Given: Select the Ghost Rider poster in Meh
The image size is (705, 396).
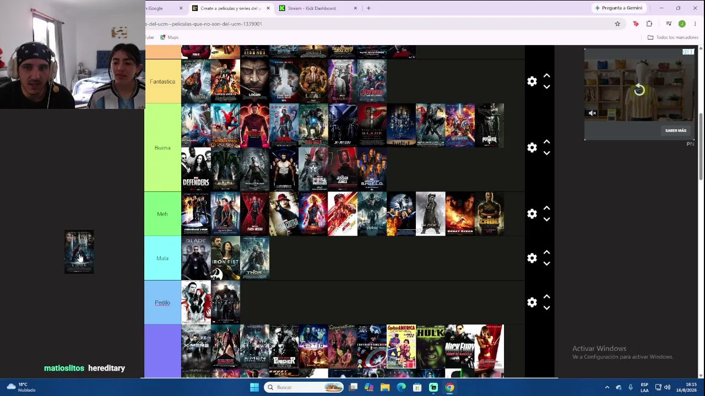Looking at the screenshot, I should (460, 214).
